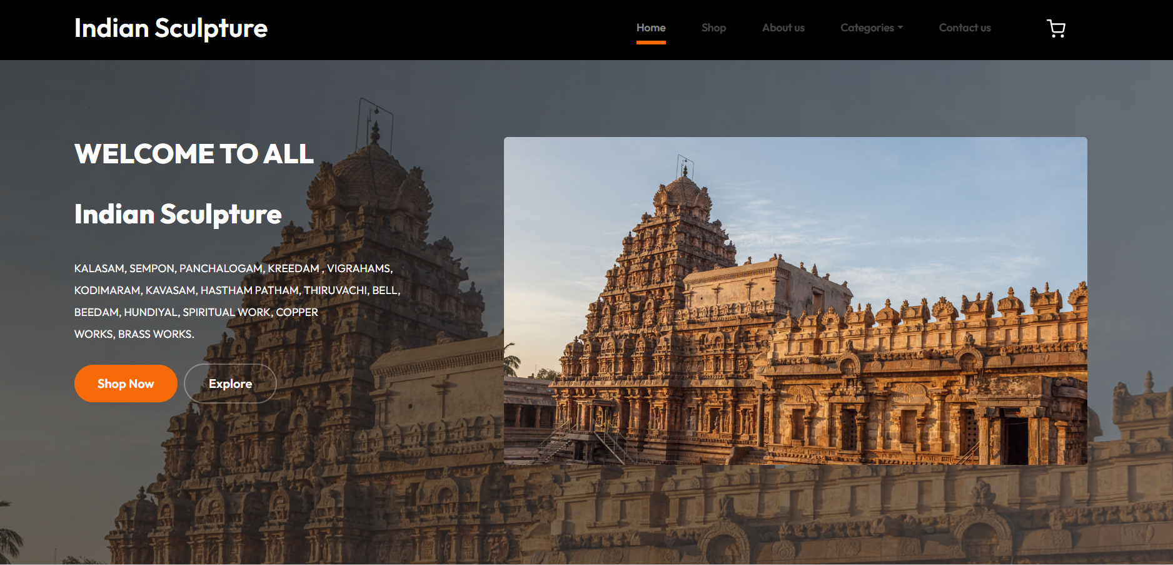Click the WORKS, BRASS WORKS text line
The width and height of the screenshot is (1173, 565).
tap(134, 334)
